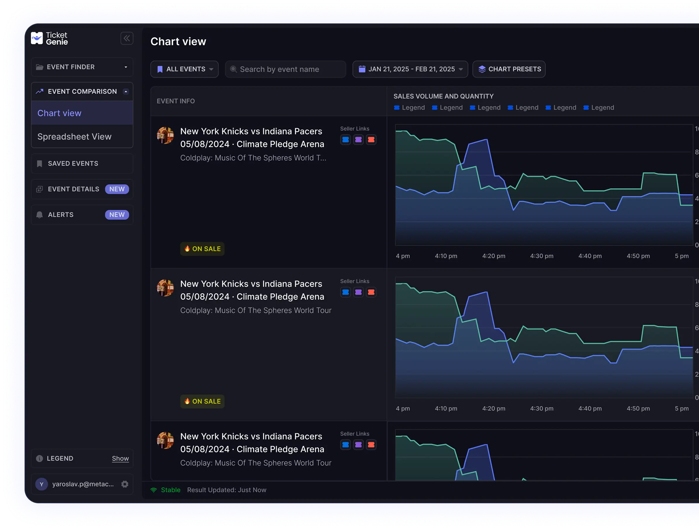Click the Alerts bell icon
This screenshot has height=529, width=699.
[39, 215]
